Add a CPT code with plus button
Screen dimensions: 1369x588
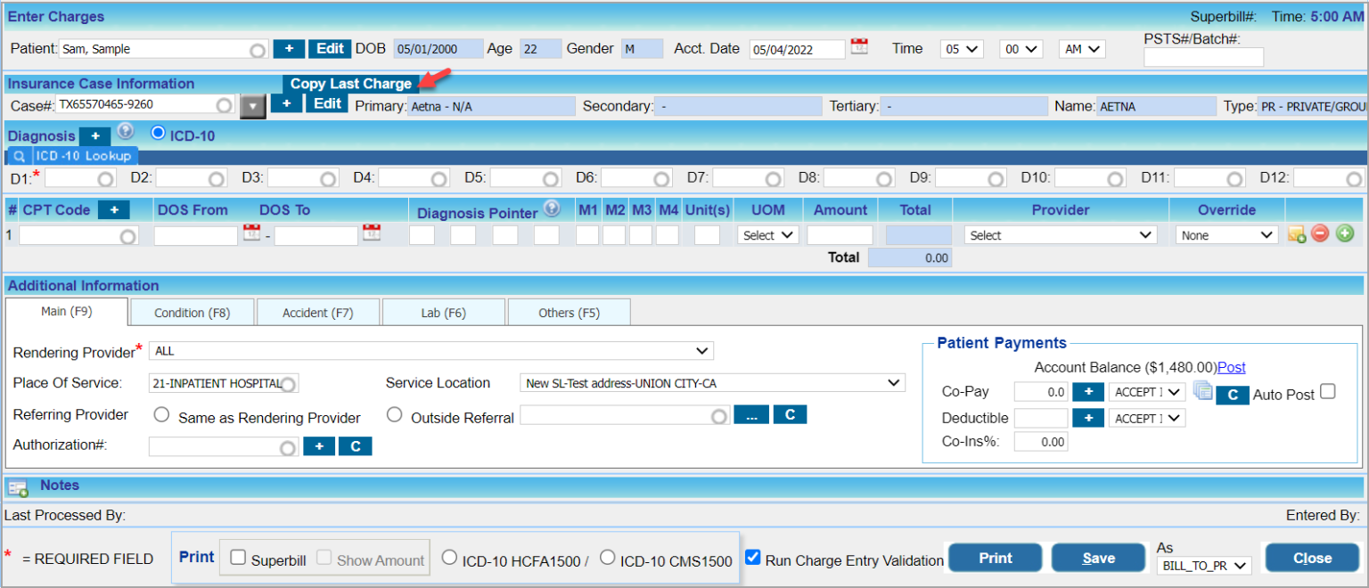114,210
